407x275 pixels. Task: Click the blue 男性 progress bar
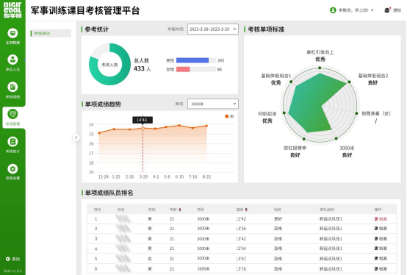pos(192,60)
